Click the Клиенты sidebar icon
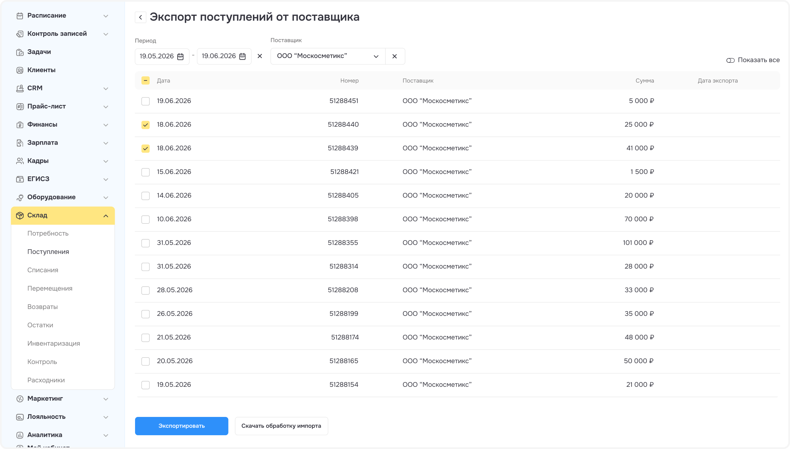Viewport: 790px width, 449px height. click(x=20, y=70)
